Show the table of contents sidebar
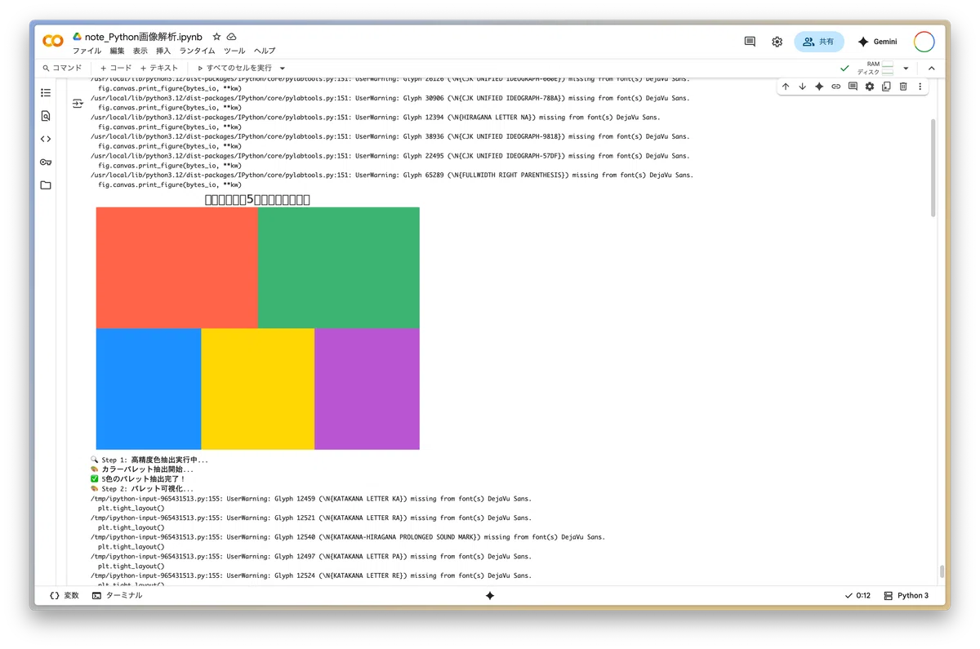 [46, 93]
